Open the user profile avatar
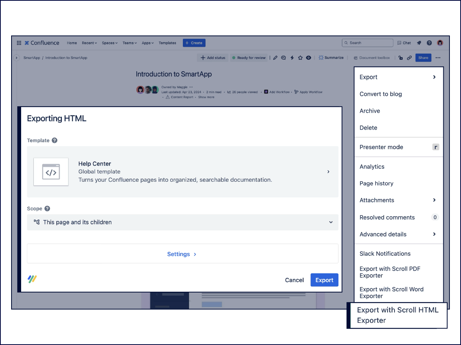 tap(440, 43)
